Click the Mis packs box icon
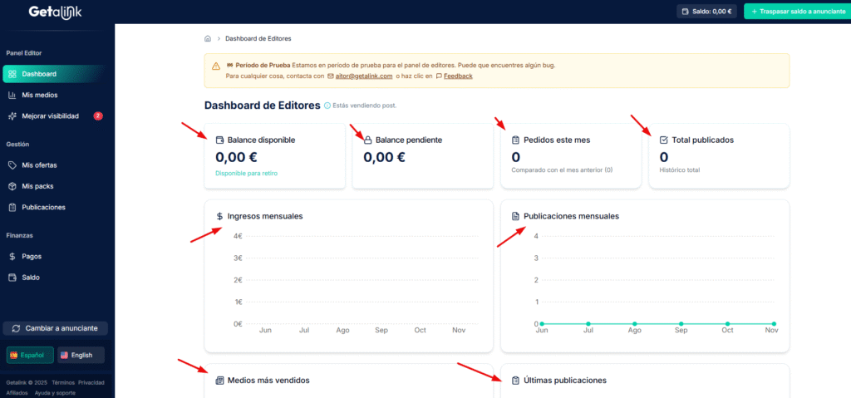 point(12,186)
